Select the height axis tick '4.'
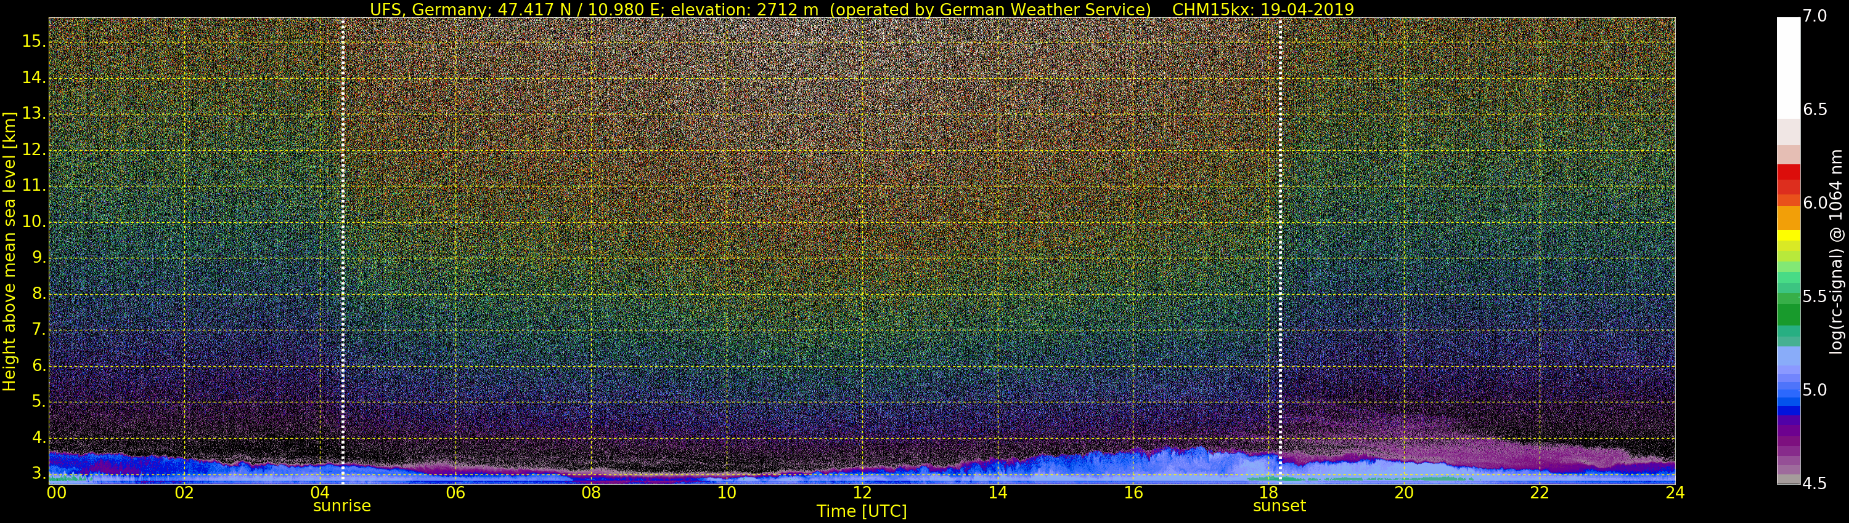 (38, 437)
